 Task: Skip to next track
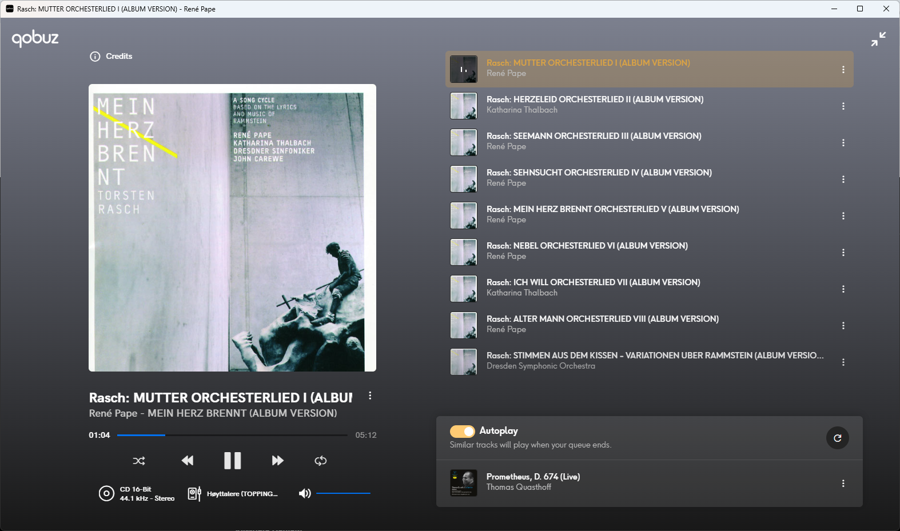pyautogui.click(x=277, y=461)
